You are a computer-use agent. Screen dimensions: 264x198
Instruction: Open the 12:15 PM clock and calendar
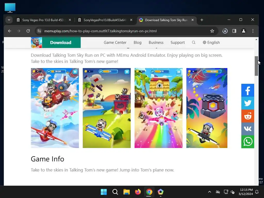246,192
